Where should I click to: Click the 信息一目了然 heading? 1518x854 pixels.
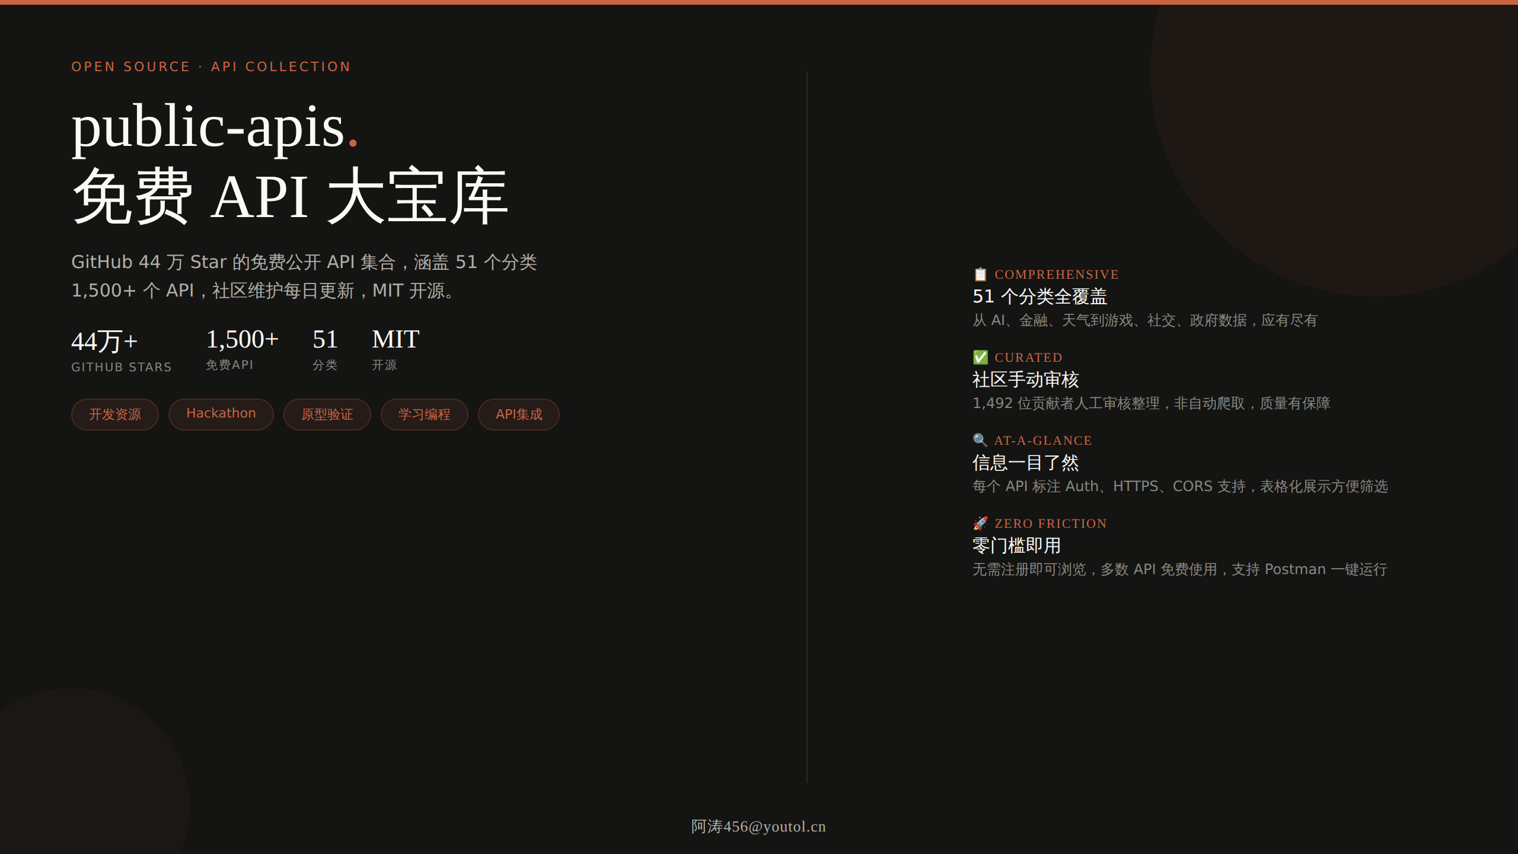[x=1026, y=463]
